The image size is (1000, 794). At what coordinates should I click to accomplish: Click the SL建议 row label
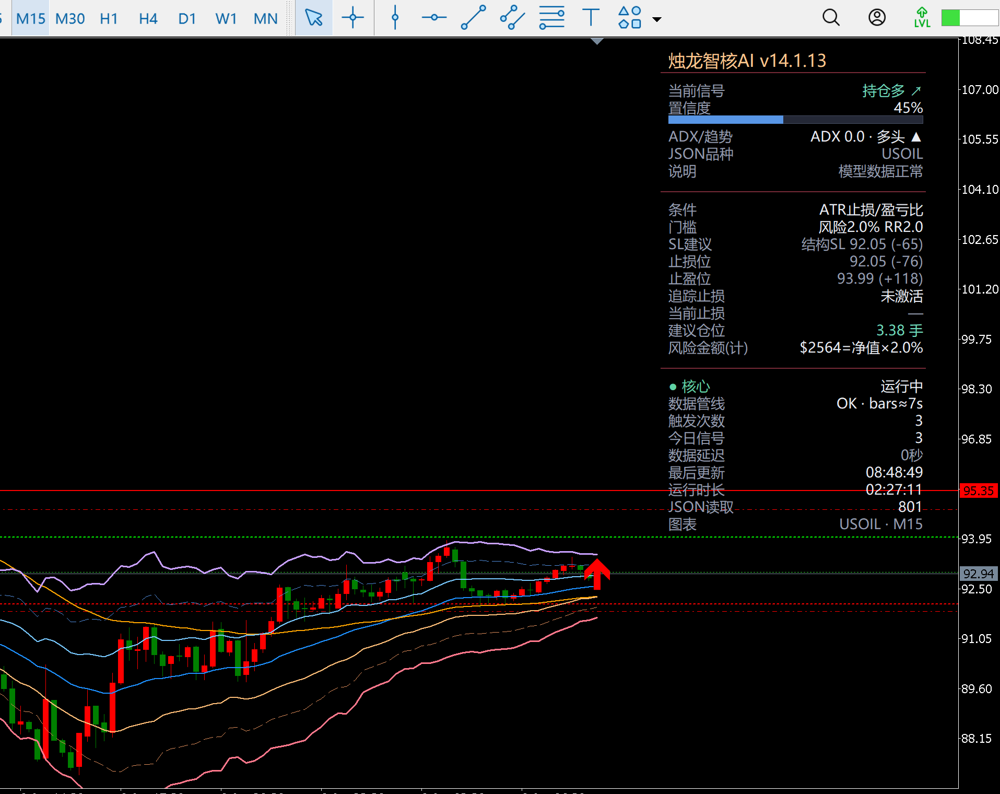(690, 244)
